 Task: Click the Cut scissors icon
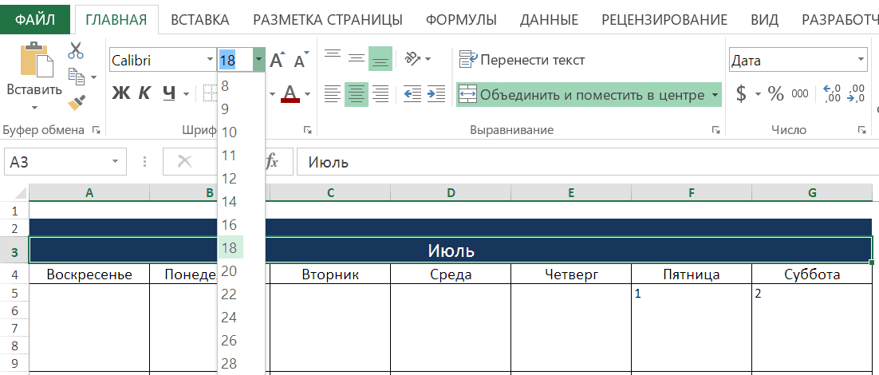[76, 50]
